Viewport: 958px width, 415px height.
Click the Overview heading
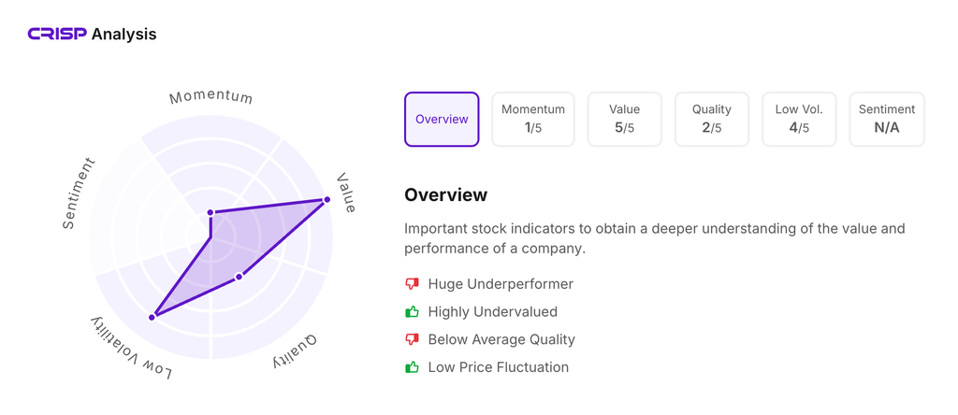[x=445, y=194]
